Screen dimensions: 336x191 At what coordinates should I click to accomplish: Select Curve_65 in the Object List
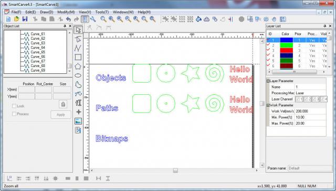[38, 52]
